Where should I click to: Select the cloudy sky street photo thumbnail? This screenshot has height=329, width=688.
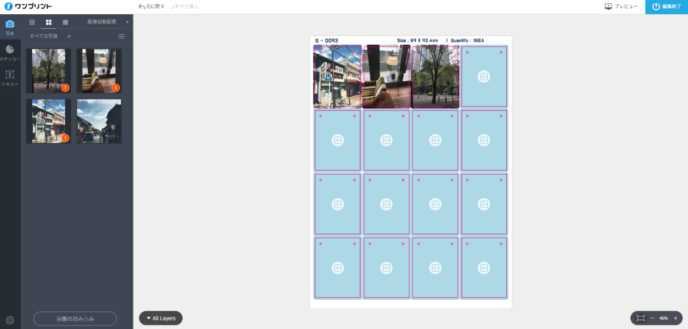tap(99, 121)
